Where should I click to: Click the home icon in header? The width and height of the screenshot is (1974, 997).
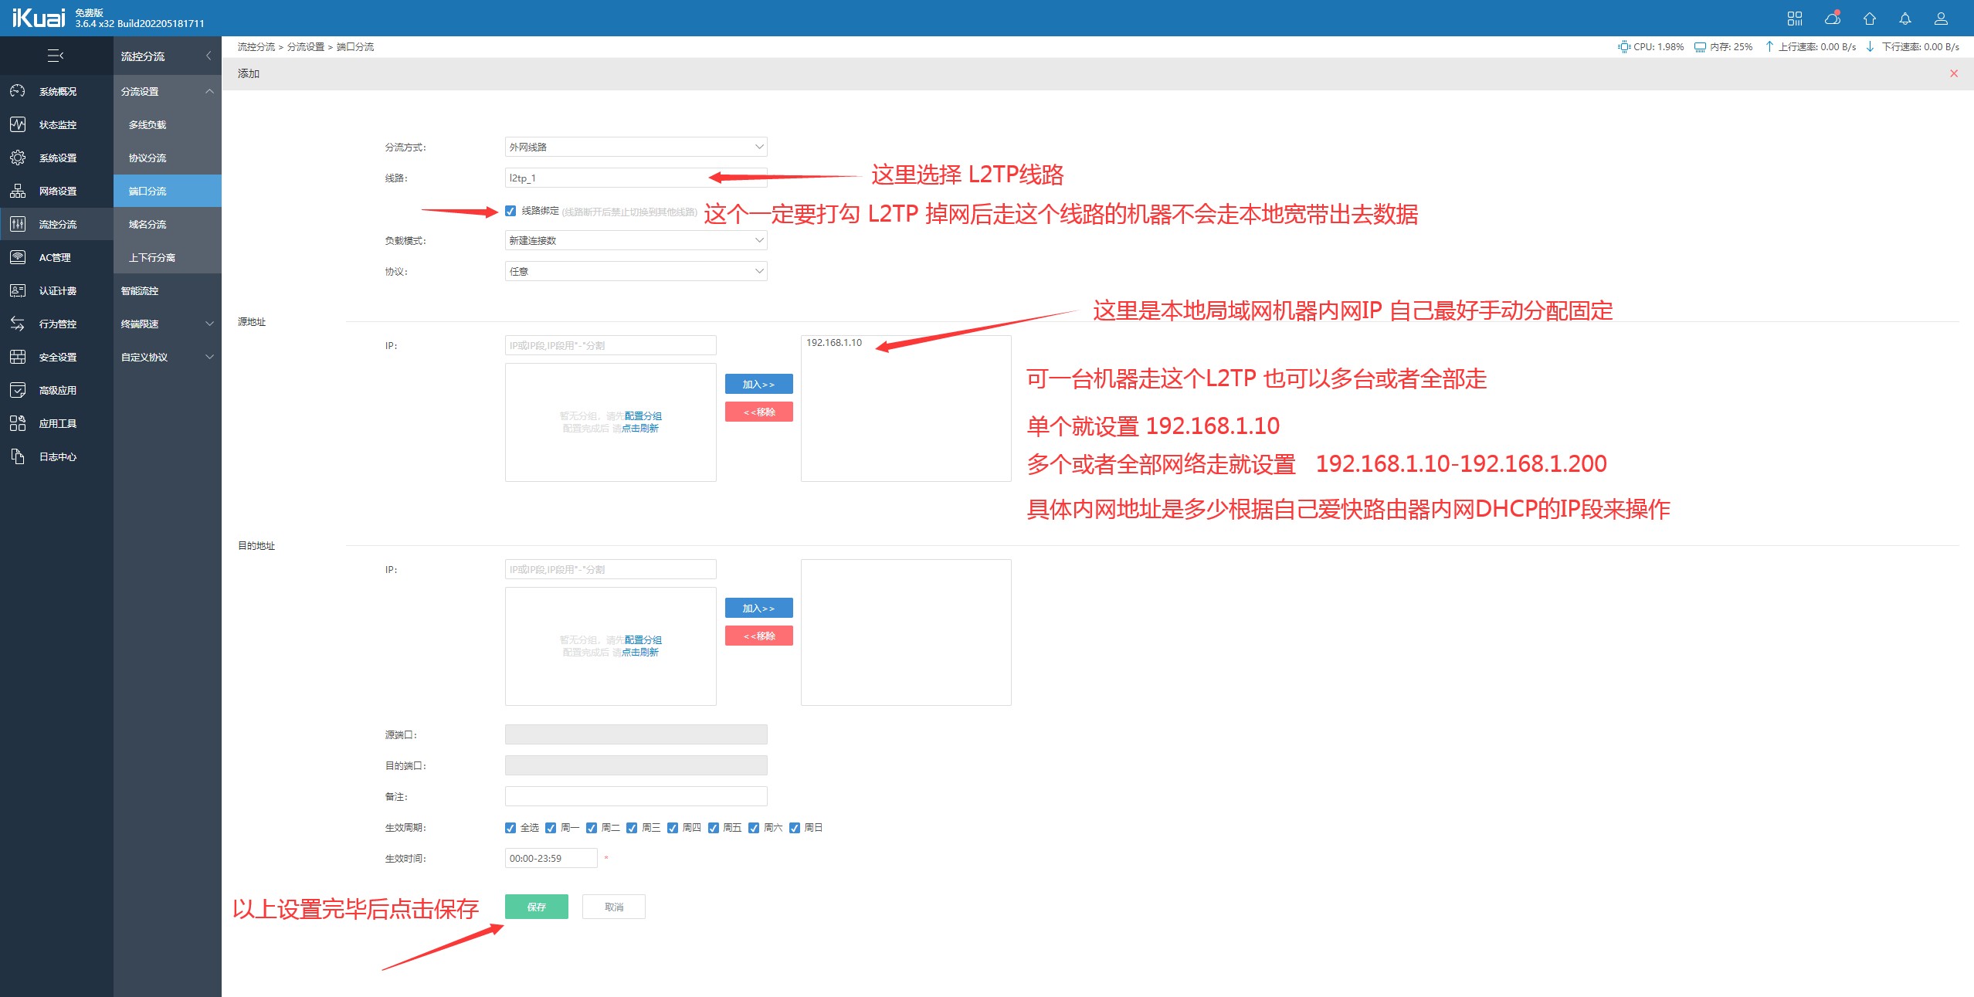pos(1870,19)
